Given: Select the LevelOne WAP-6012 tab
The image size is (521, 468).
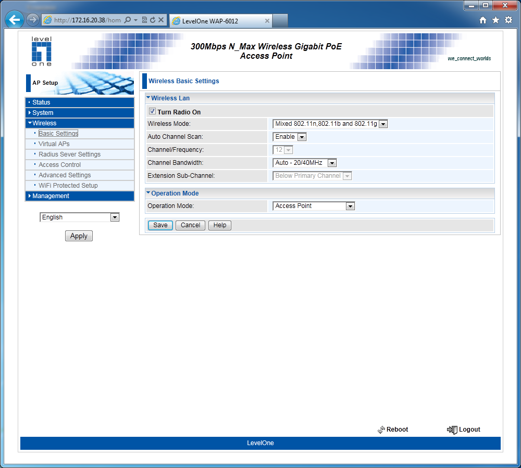Looking at the screenshot, I should point(220,21).
